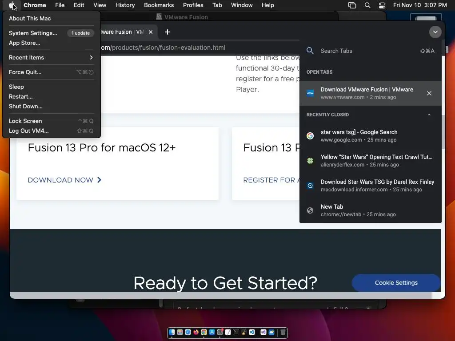Close Download VMware Fusion in tab search list

pos(429,93)
